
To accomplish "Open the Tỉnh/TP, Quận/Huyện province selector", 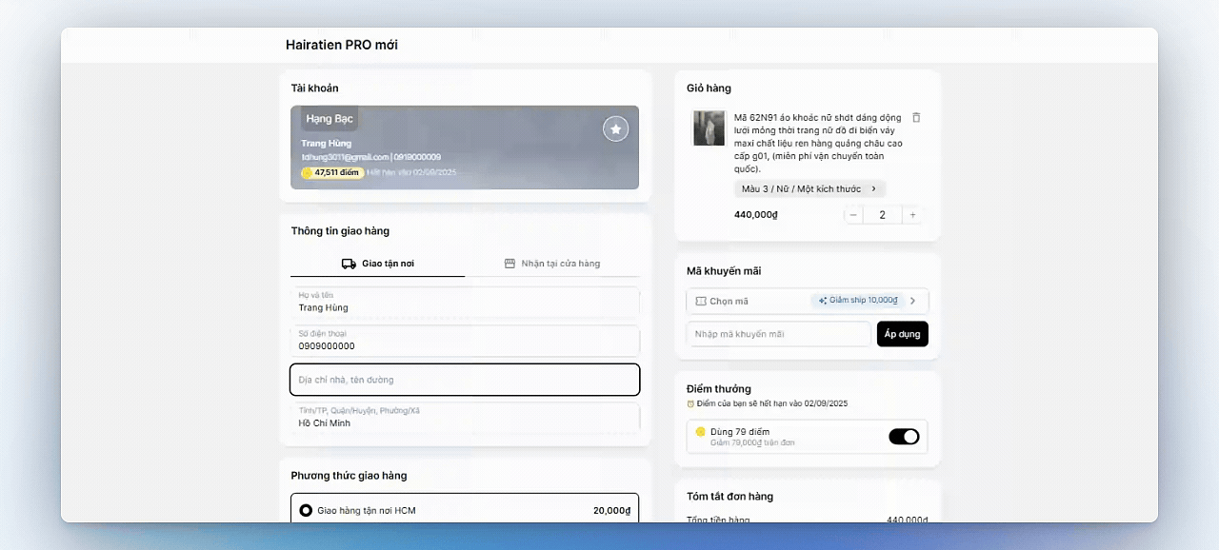I will tap(465, 418).
